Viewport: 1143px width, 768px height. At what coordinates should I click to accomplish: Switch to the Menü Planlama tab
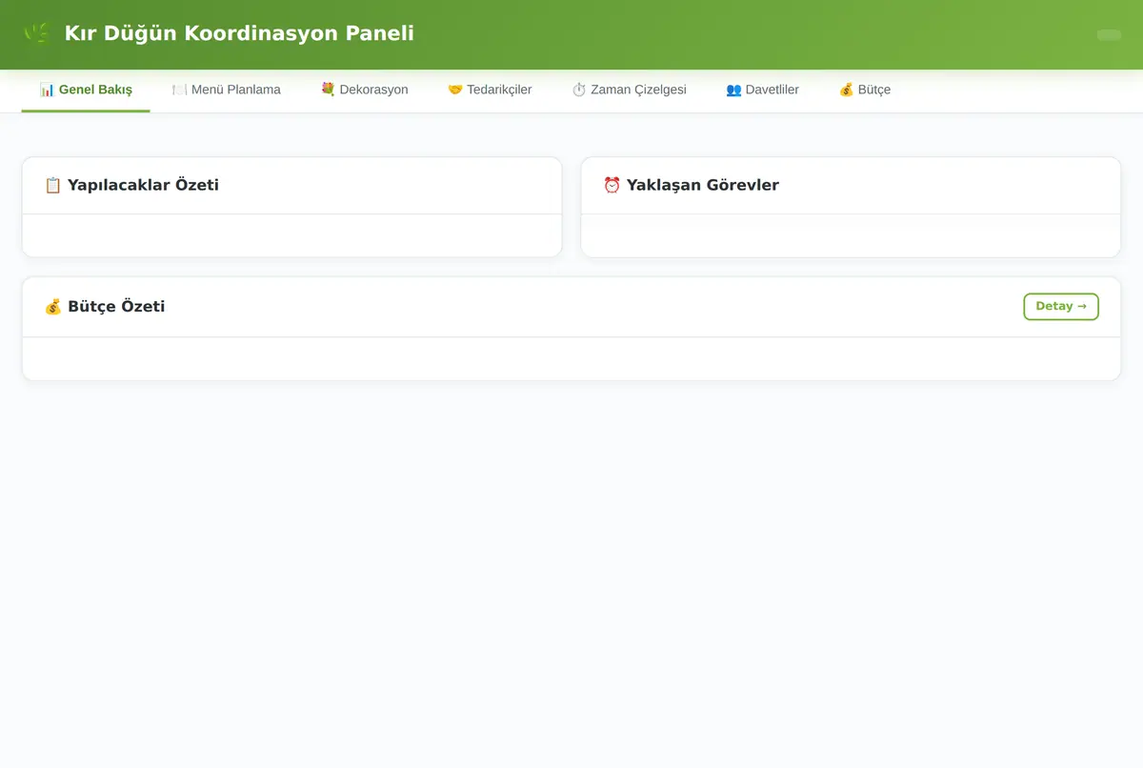click(x=226, y=90)
